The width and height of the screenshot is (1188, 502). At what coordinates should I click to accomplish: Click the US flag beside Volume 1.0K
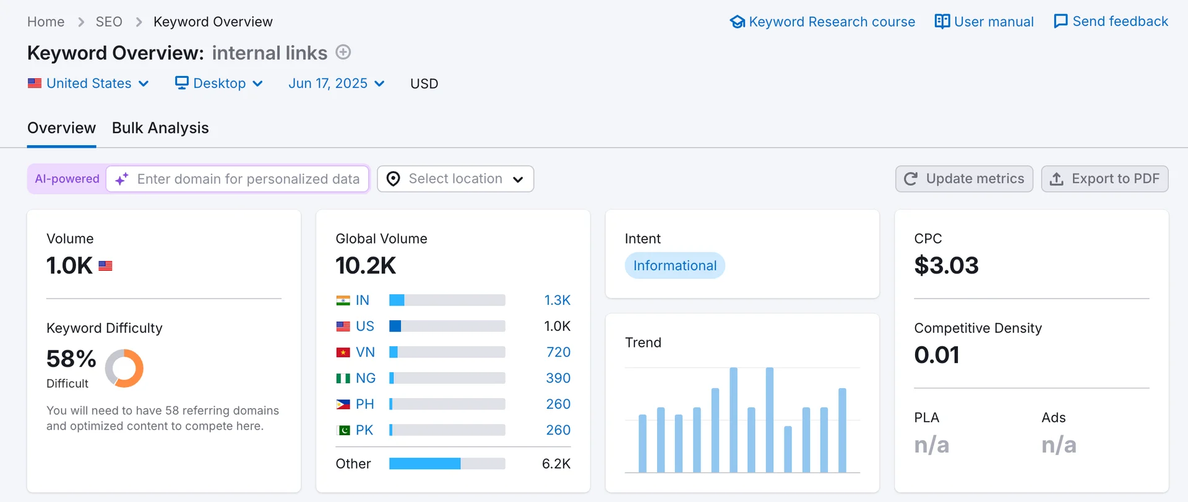[106, 266]
